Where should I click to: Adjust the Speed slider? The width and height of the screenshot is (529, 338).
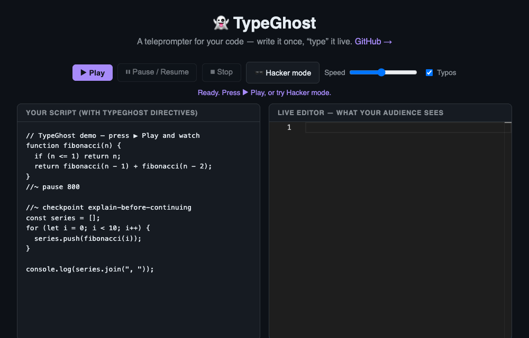pyautogui.click(x=383, y=72)
